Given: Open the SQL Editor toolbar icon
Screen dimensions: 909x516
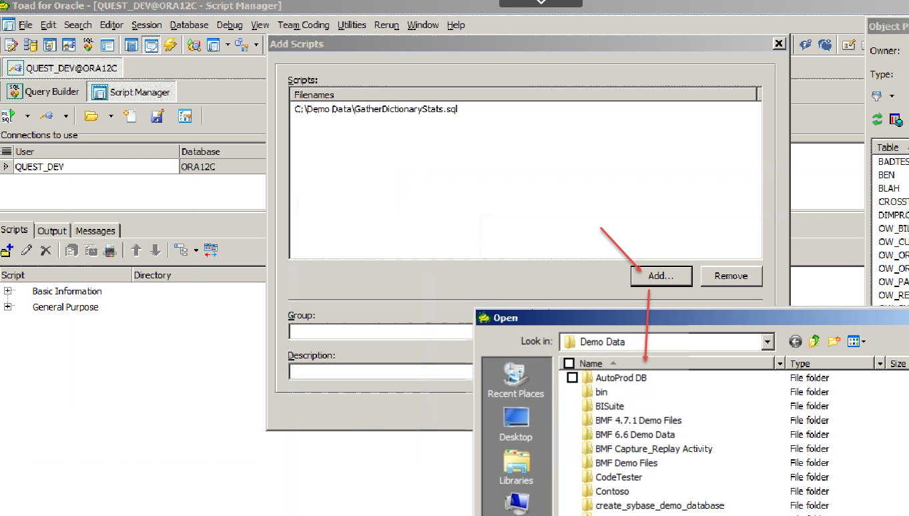Looking at the screenshot, I should pyautogui.click(x=11, y=45).
